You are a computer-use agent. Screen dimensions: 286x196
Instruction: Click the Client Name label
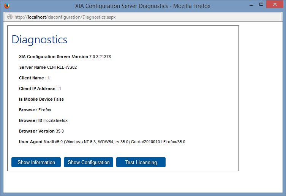(32, 78)
